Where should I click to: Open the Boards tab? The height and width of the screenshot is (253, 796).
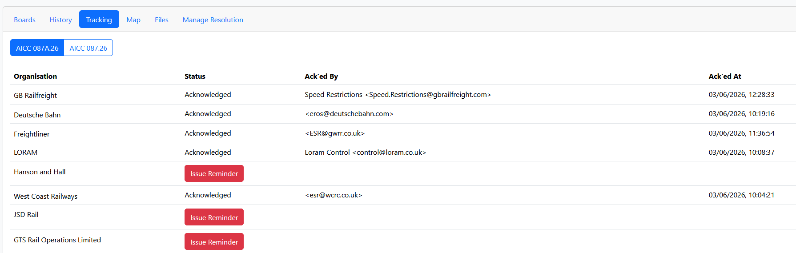(x=24, y=20)
